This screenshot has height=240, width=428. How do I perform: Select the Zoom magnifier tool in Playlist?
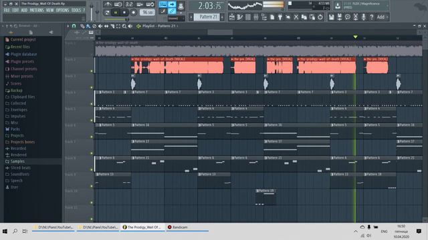[124, 26]
